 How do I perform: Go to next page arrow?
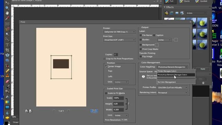click(x=68, y=111)
